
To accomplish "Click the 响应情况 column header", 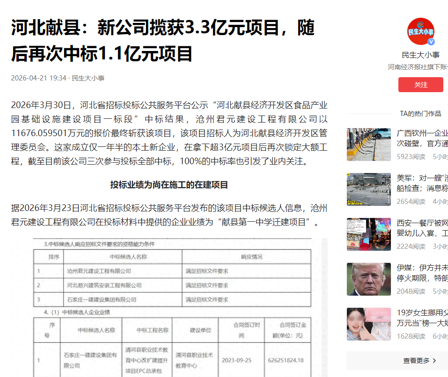I will click(252, 257).
